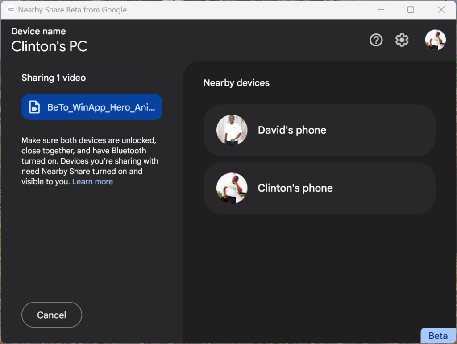This screenshot has height=344, width=457.
Task: Send to Clinton's phone
Action: tap(320, 188)
